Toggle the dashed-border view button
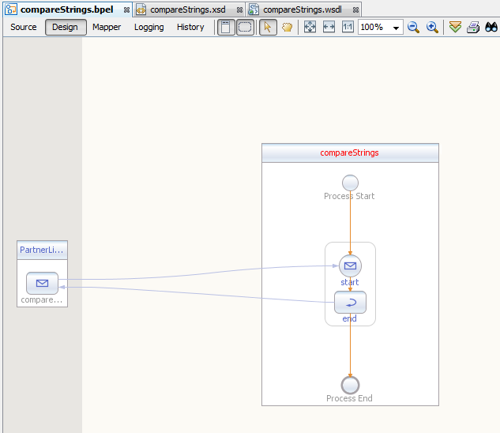The height and width of the screenshot is (433, 500). point(245,27)
